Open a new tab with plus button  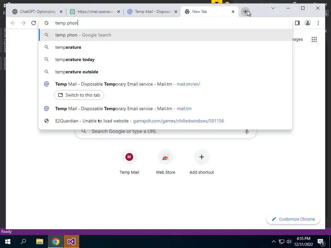coord(245,12)
